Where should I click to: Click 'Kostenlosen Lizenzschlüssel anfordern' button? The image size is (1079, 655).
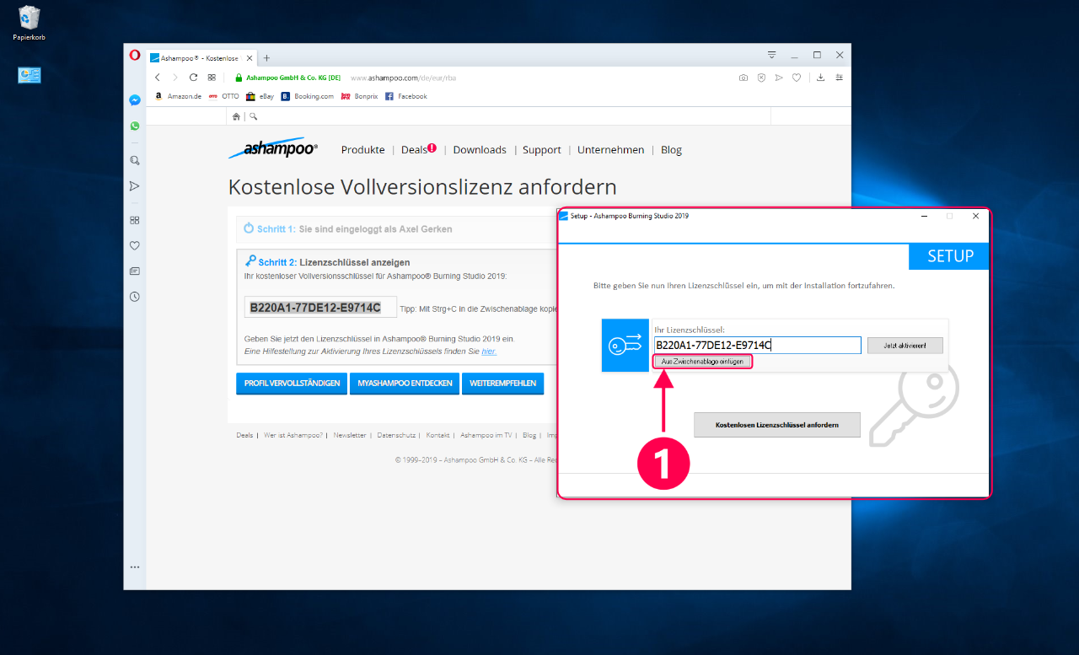click(776, 425)
